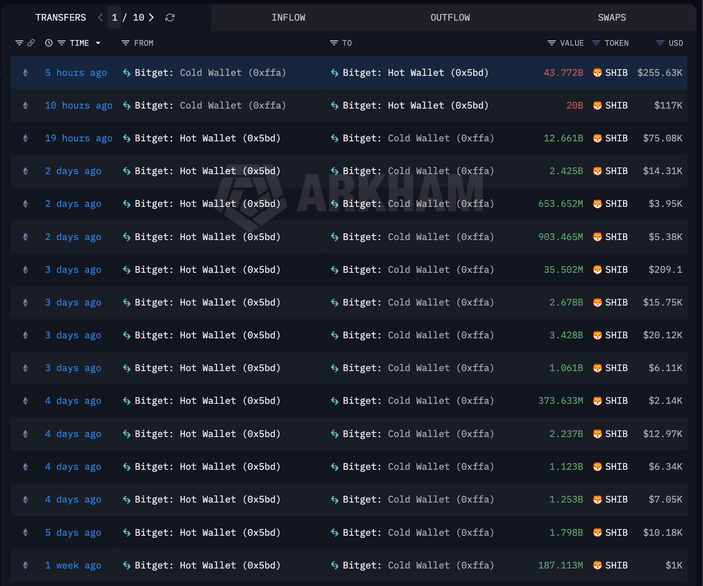Go to previous page of transfers

pyautogui.click(x=101, y=17)
